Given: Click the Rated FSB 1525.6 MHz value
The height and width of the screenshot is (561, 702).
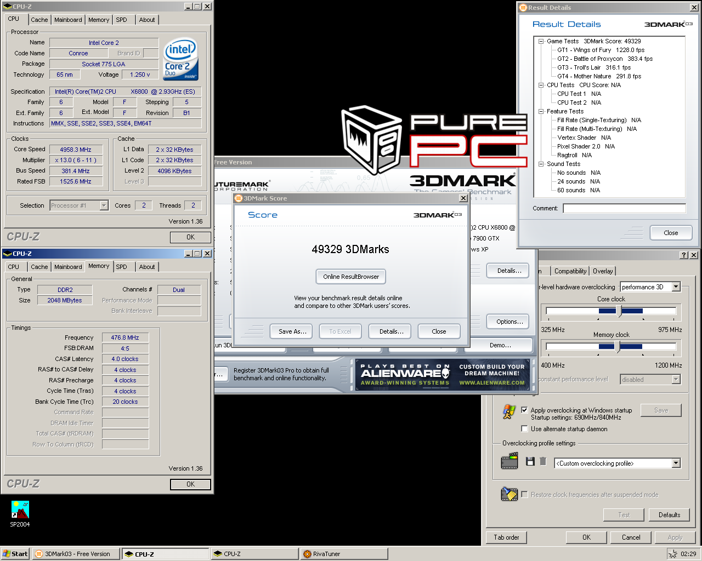Looking at the screenshot, I should [76, 181].
